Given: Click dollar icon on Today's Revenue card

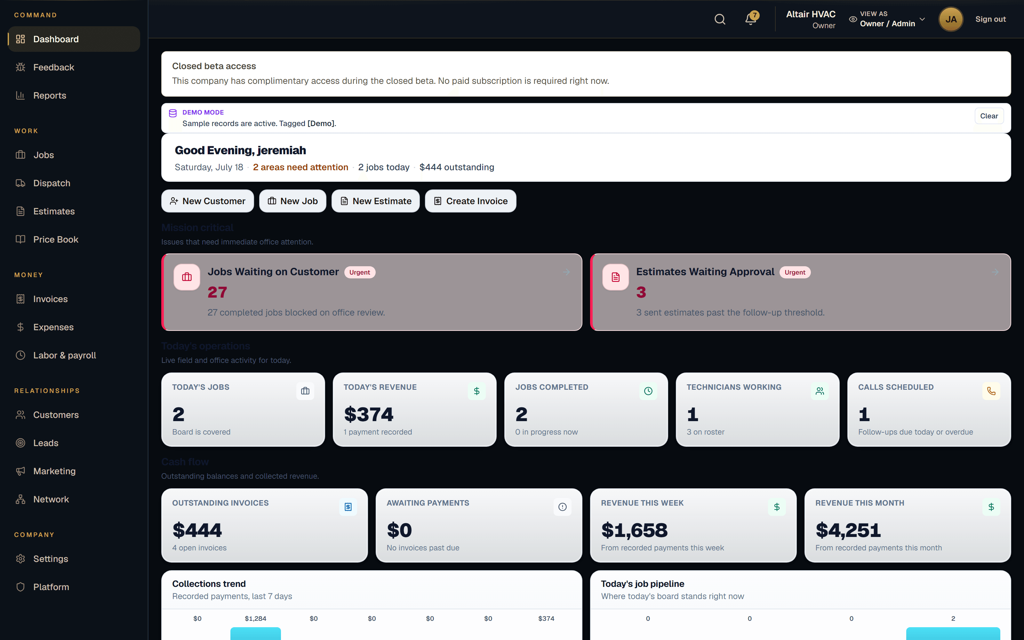Looking at the screenshot, I should coord(476,391).
